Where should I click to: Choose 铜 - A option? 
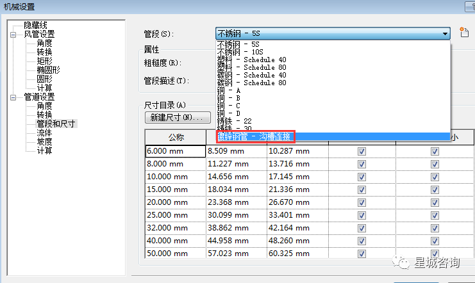[x=333, y=90]
